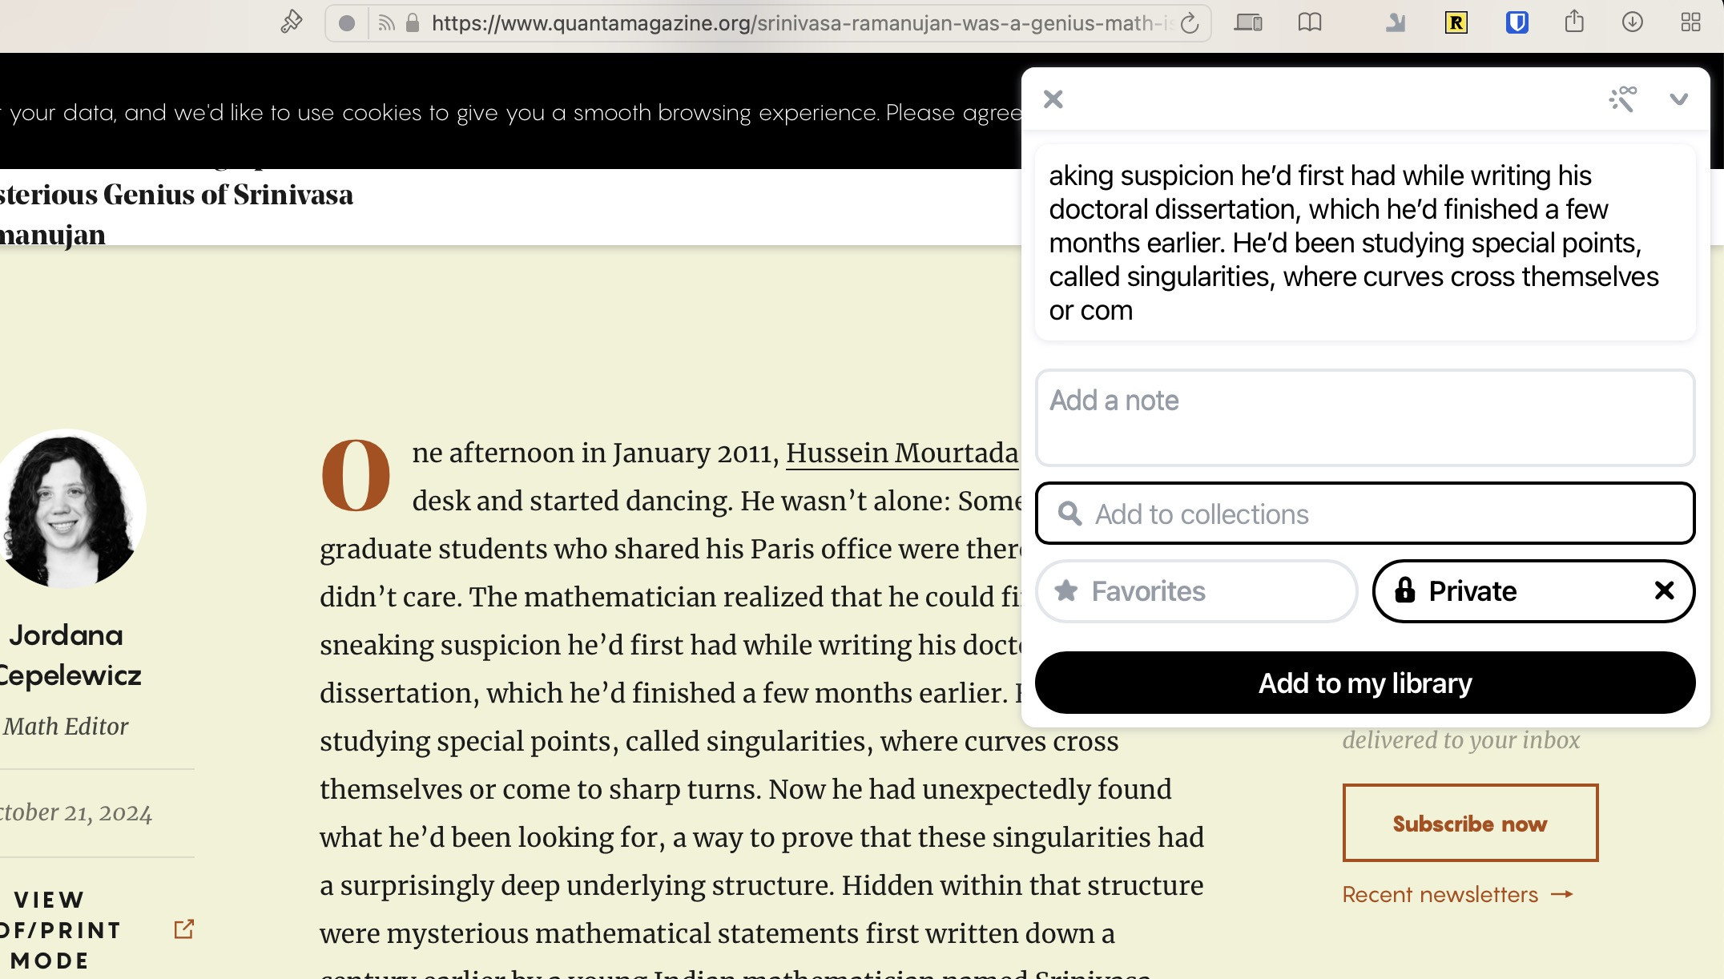The height and width of the screenshot is (979, 1724).
Task: Click the Readwise extension icon
Action: click(1456, 22)
